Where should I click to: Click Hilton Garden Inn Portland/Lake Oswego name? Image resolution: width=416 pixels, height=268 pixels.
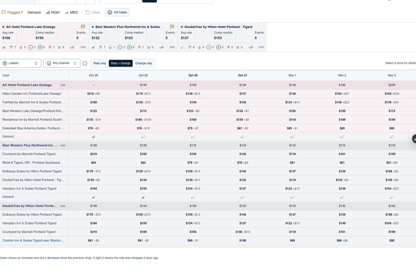coord(32,94)
